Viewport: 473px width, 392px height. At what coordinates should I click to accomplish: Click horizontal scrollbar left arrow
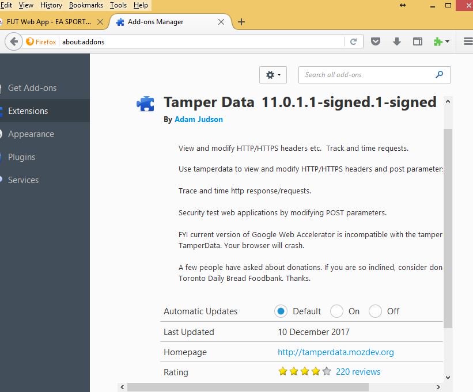click(x=122, y=387)
